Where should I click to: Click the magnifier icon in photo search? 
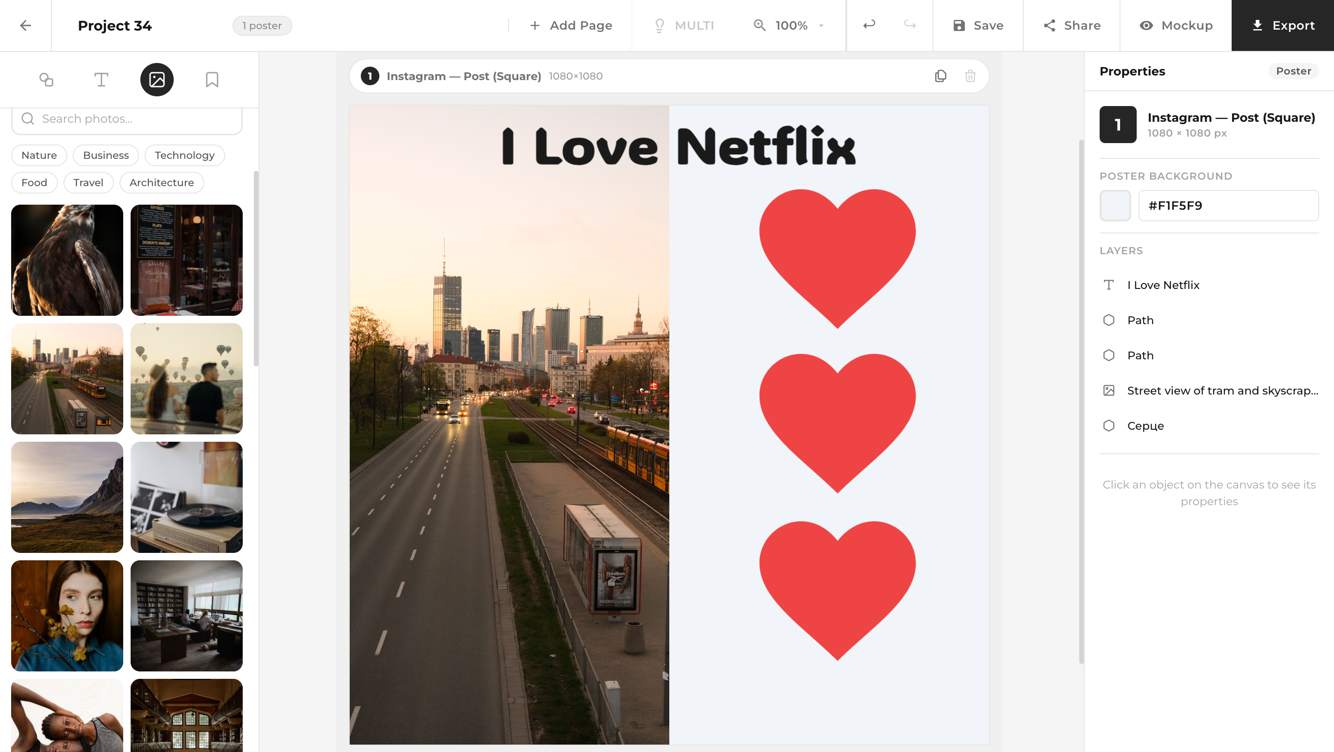pyautogui.click(x=28, y=119)
